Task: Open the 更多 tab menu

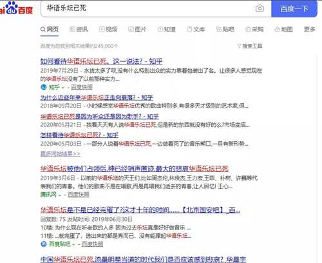Action: (309, 29)
